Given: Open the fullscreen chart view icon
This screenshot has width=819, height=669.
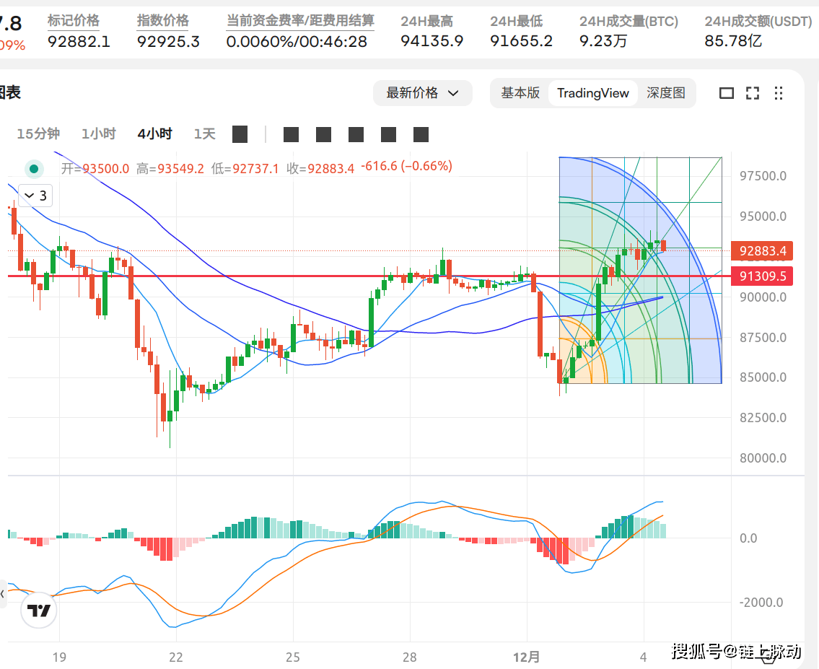Looking at the screenshot, I should coord(753,93).
